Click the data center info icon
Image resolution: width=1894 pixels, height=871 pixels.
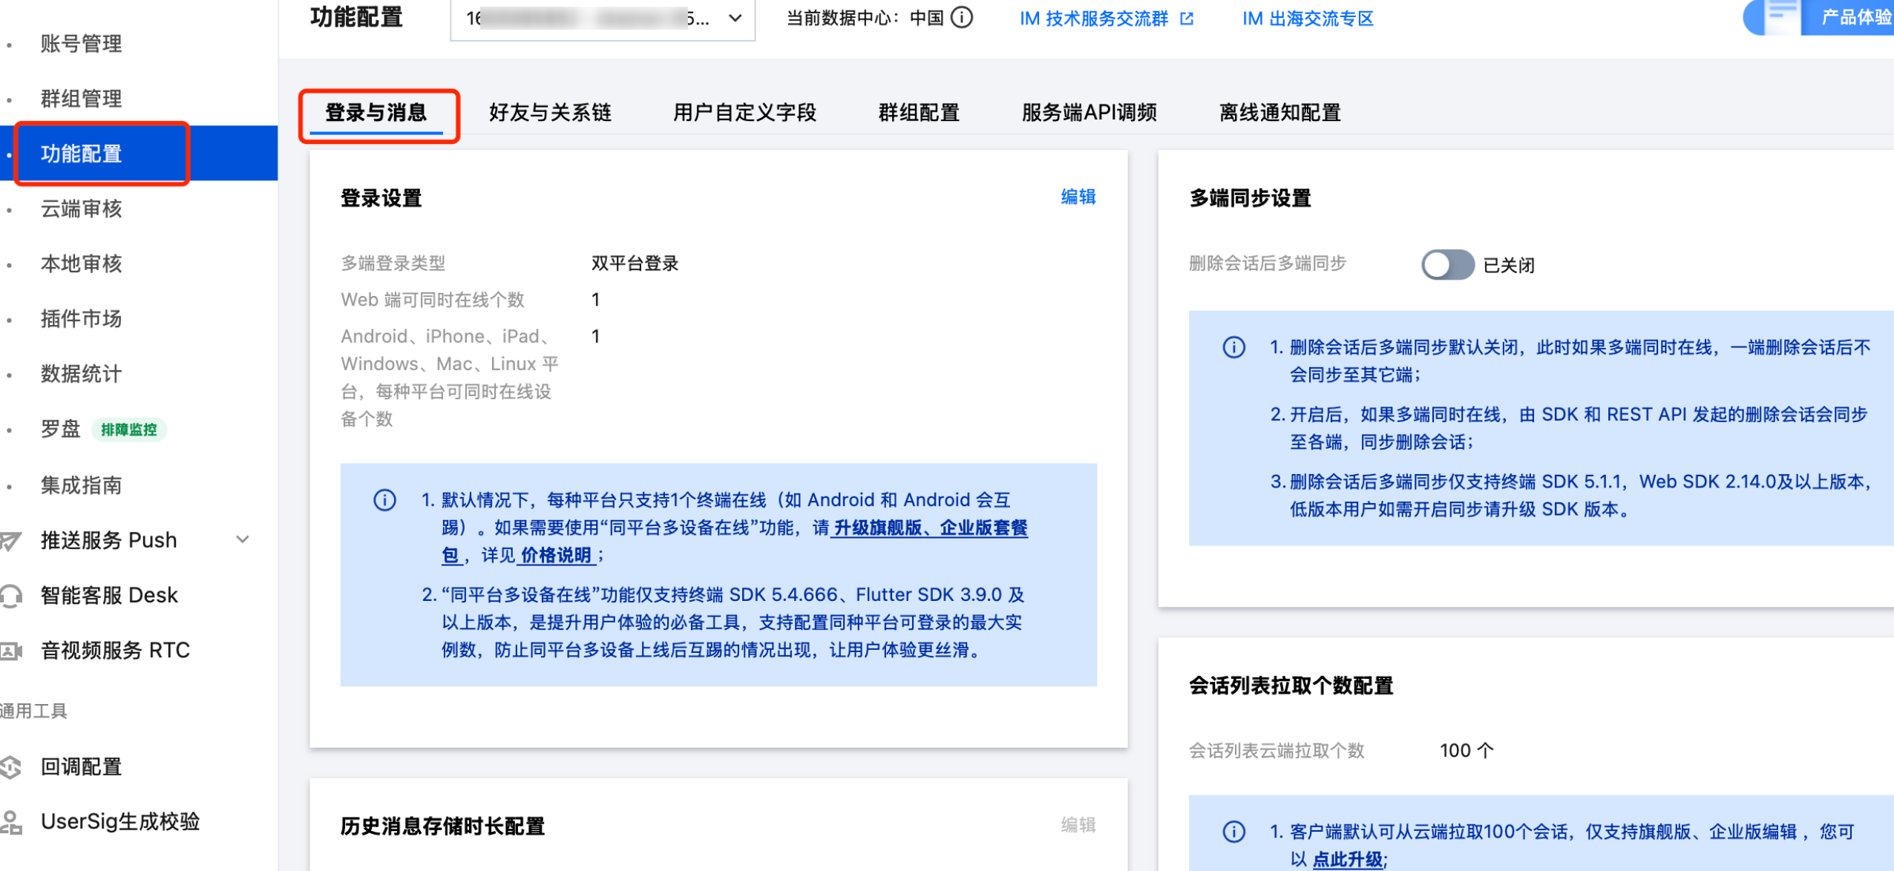961,18
